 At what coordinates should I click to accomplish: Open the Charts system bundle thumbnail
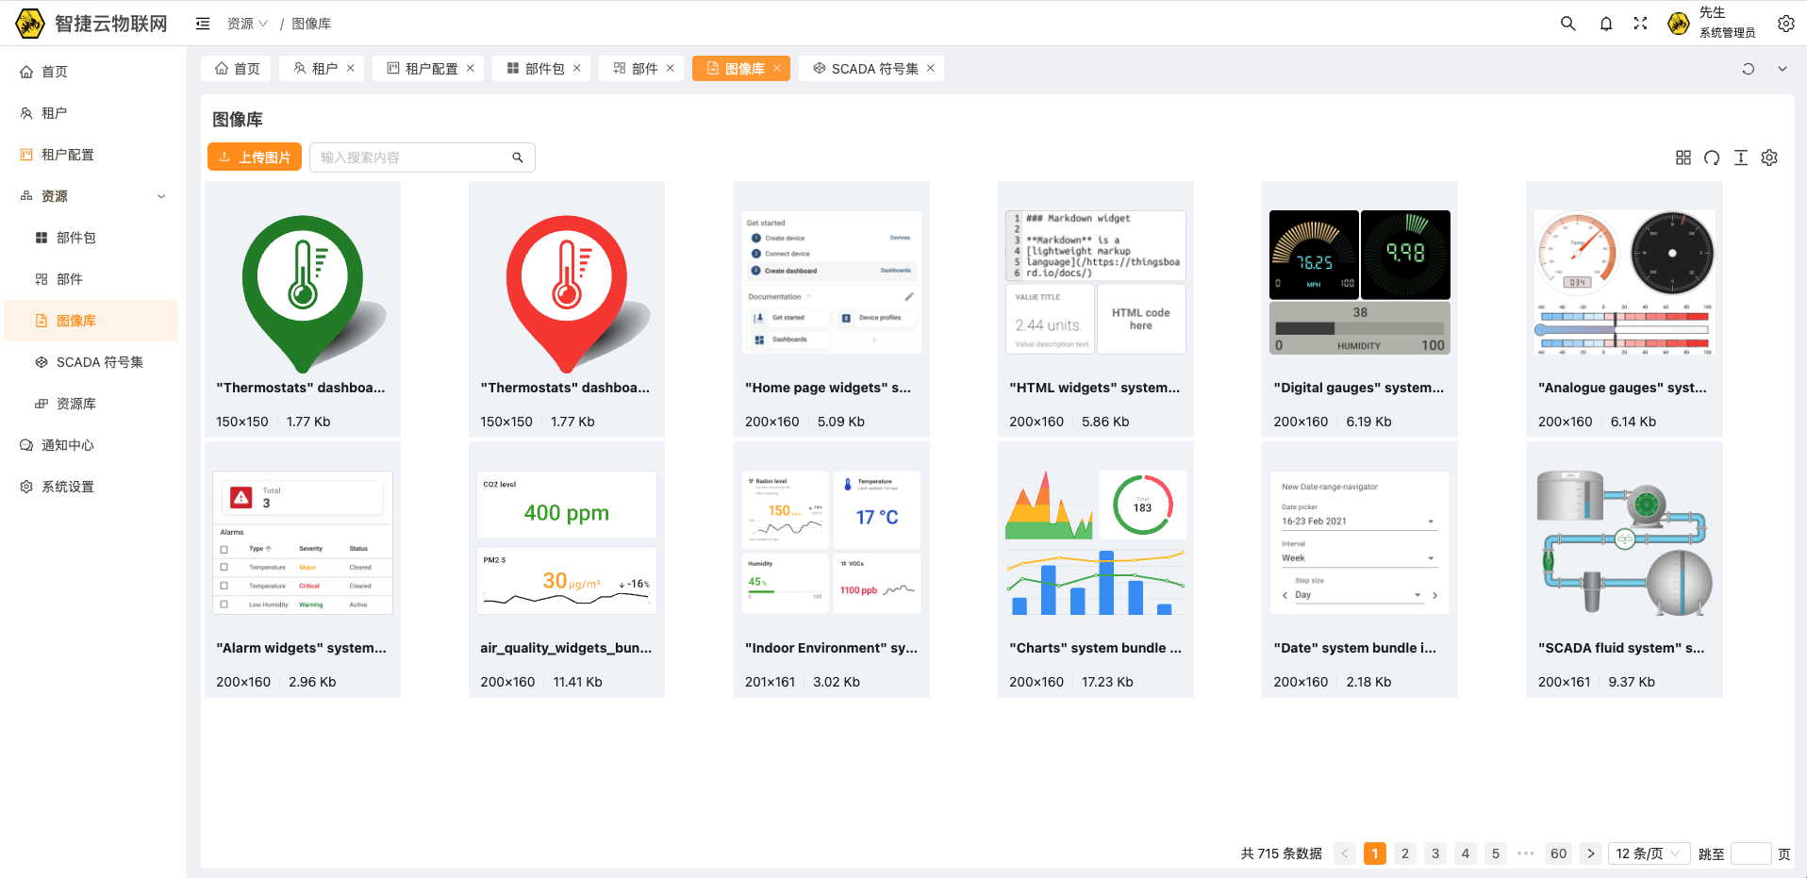pyautogui.click(x=1096, y=543)
